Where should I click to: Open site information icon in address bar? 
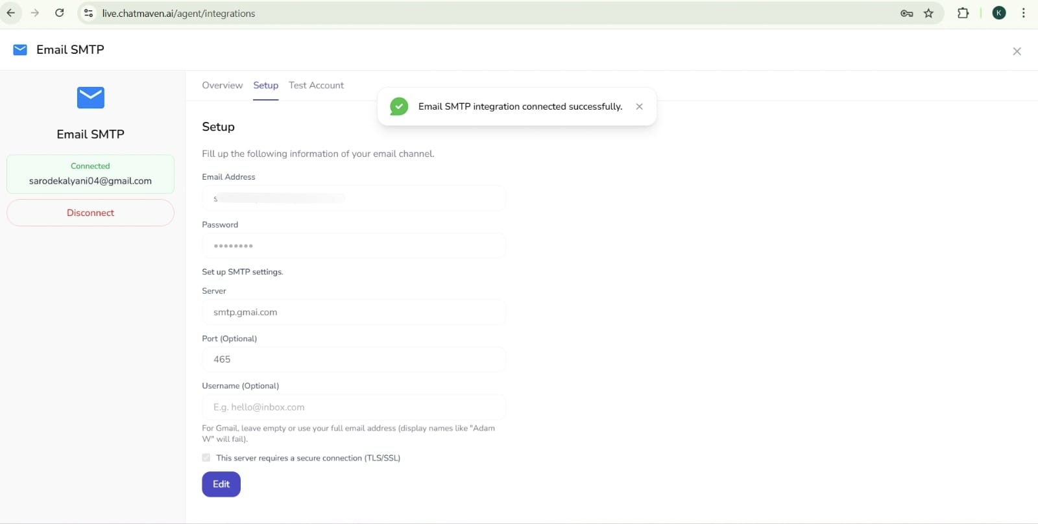coord(89,13)
